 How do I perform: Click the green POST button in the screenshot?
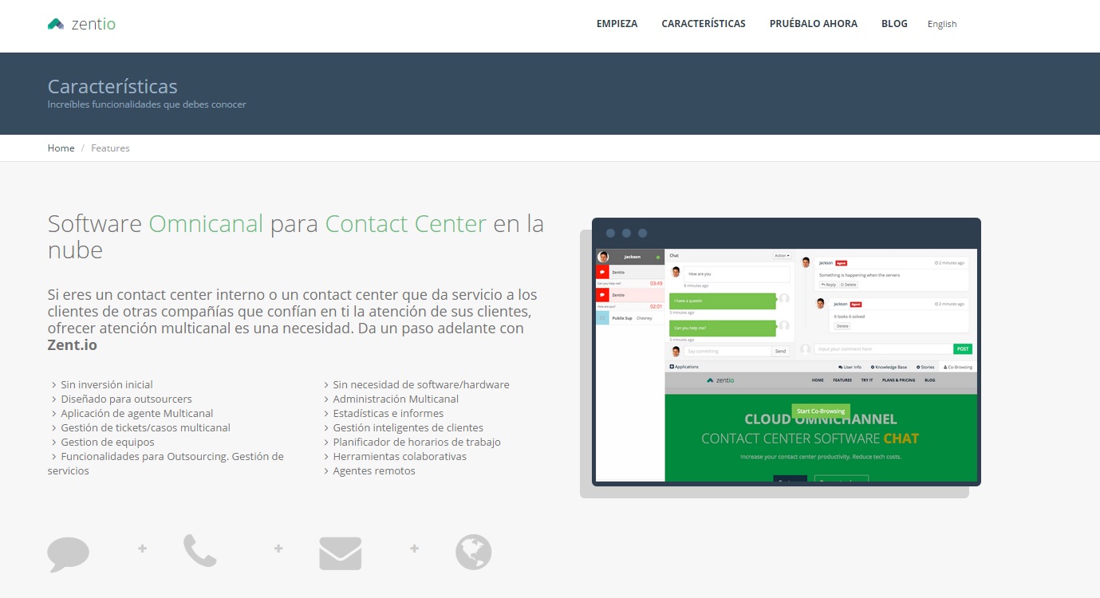[x=963, y=349]
